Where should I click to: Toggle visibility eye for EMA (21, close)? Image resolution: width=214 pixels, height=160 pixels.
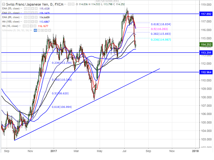pyautogui.click(x=25, y=13)
